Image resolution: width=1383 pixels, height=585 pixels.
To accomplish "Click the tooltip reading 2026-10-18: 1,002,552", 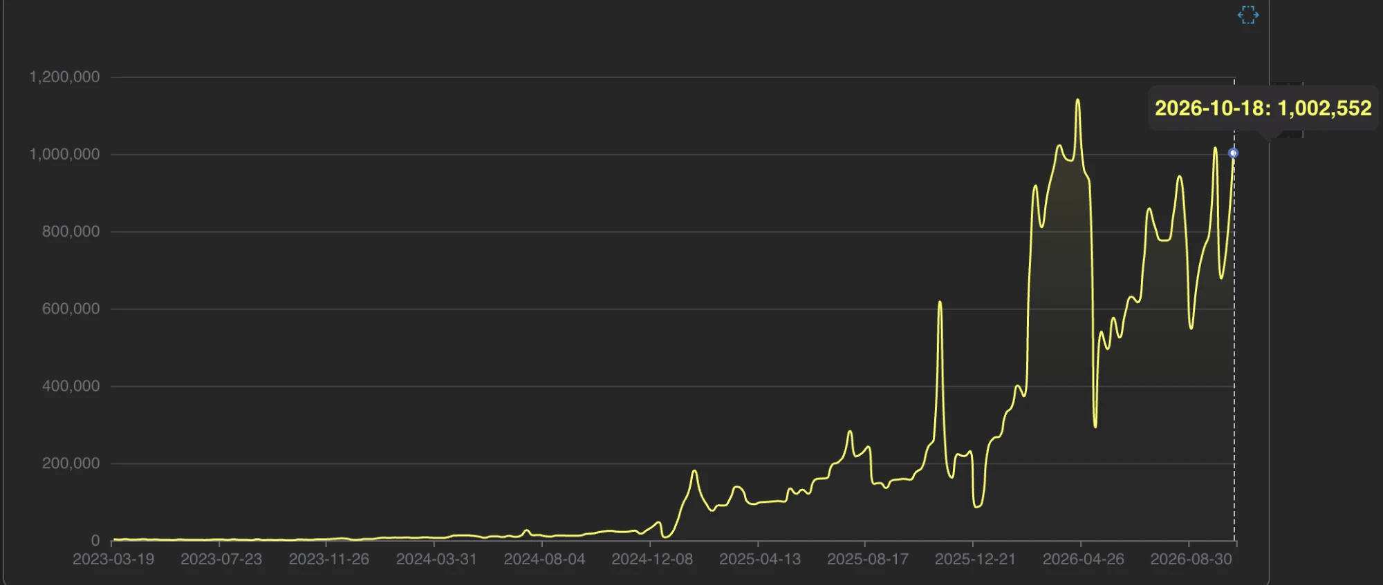I will pyautogui.click(x=1263, y=108).
